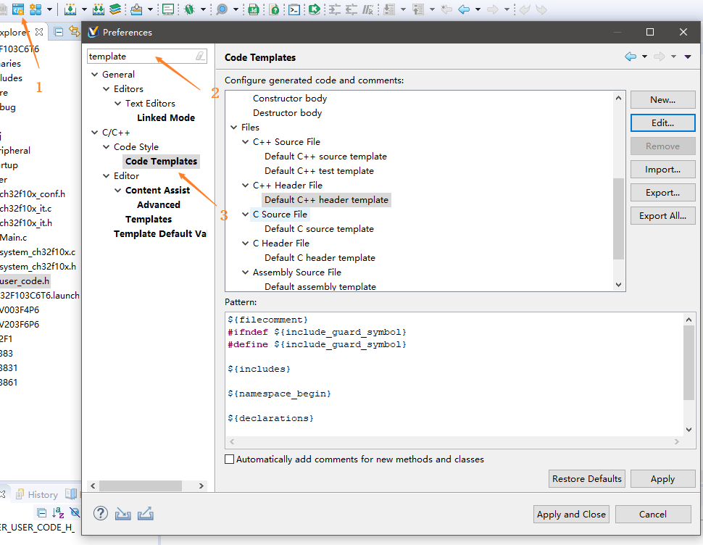
Task: Collapse the C Source File node
Action: point(245,215)
